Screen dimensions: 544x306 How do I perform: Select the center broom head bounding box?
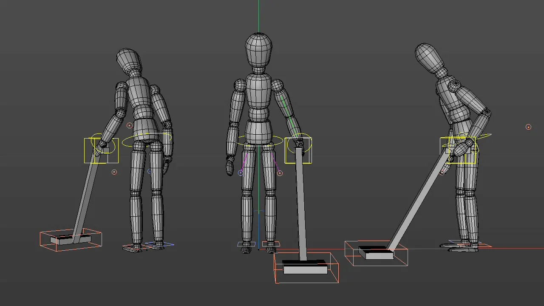pyautogui.click(x=306, y=268)
